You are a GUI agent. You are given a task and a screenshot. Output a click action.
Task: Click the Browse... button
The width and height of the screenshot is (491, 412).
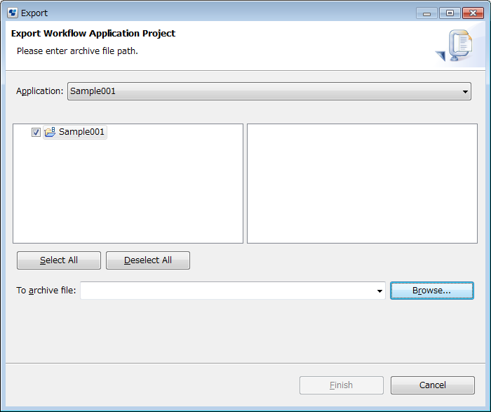(432, 291)
